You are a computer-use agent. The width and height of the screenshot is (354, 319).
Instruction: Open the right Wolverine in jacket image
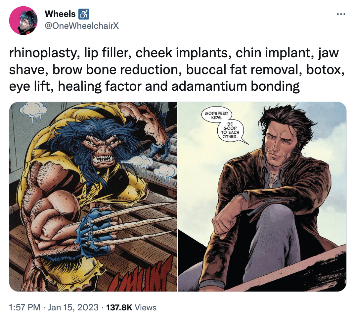point(262,197)
